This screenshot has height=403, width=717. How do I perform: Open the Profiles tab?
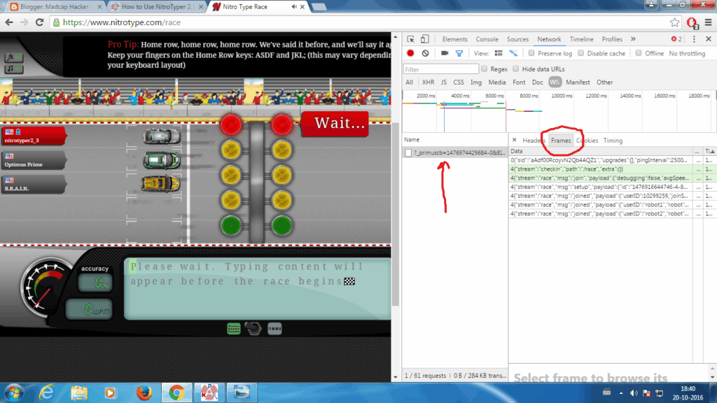pos(612,39)
